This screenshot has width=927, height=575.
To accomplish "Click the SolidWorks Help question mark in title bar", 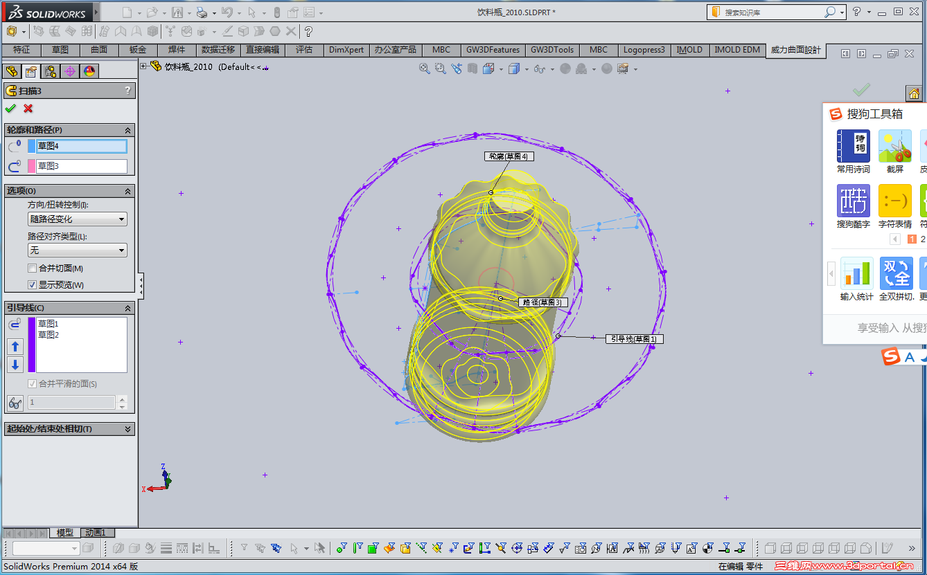I will 858,12.
